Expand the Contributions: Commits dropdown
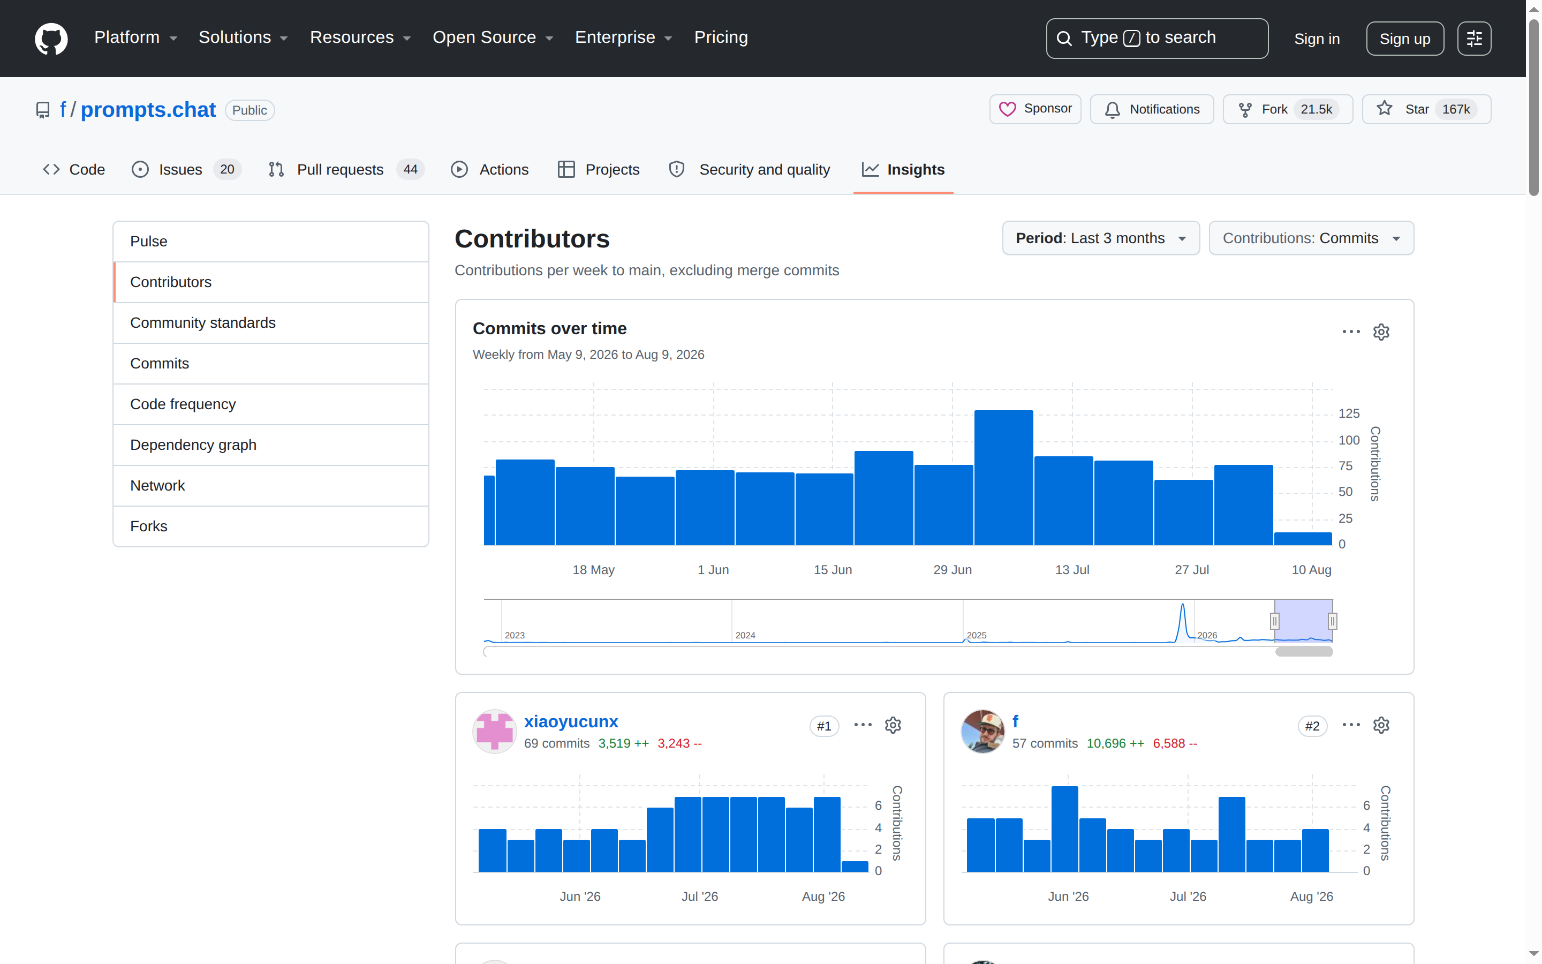 [1311, 238]
